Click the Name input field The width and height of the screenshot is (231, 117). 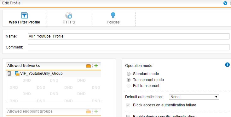[x=129, y=36]
